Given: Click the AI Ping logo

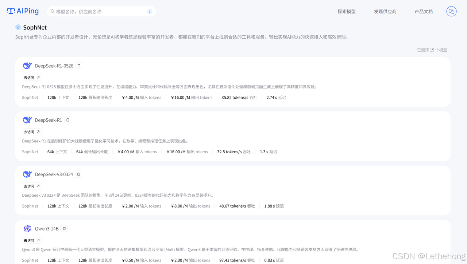Looking at the screenshot, I should pyautogui.click(x=23, y=11).
